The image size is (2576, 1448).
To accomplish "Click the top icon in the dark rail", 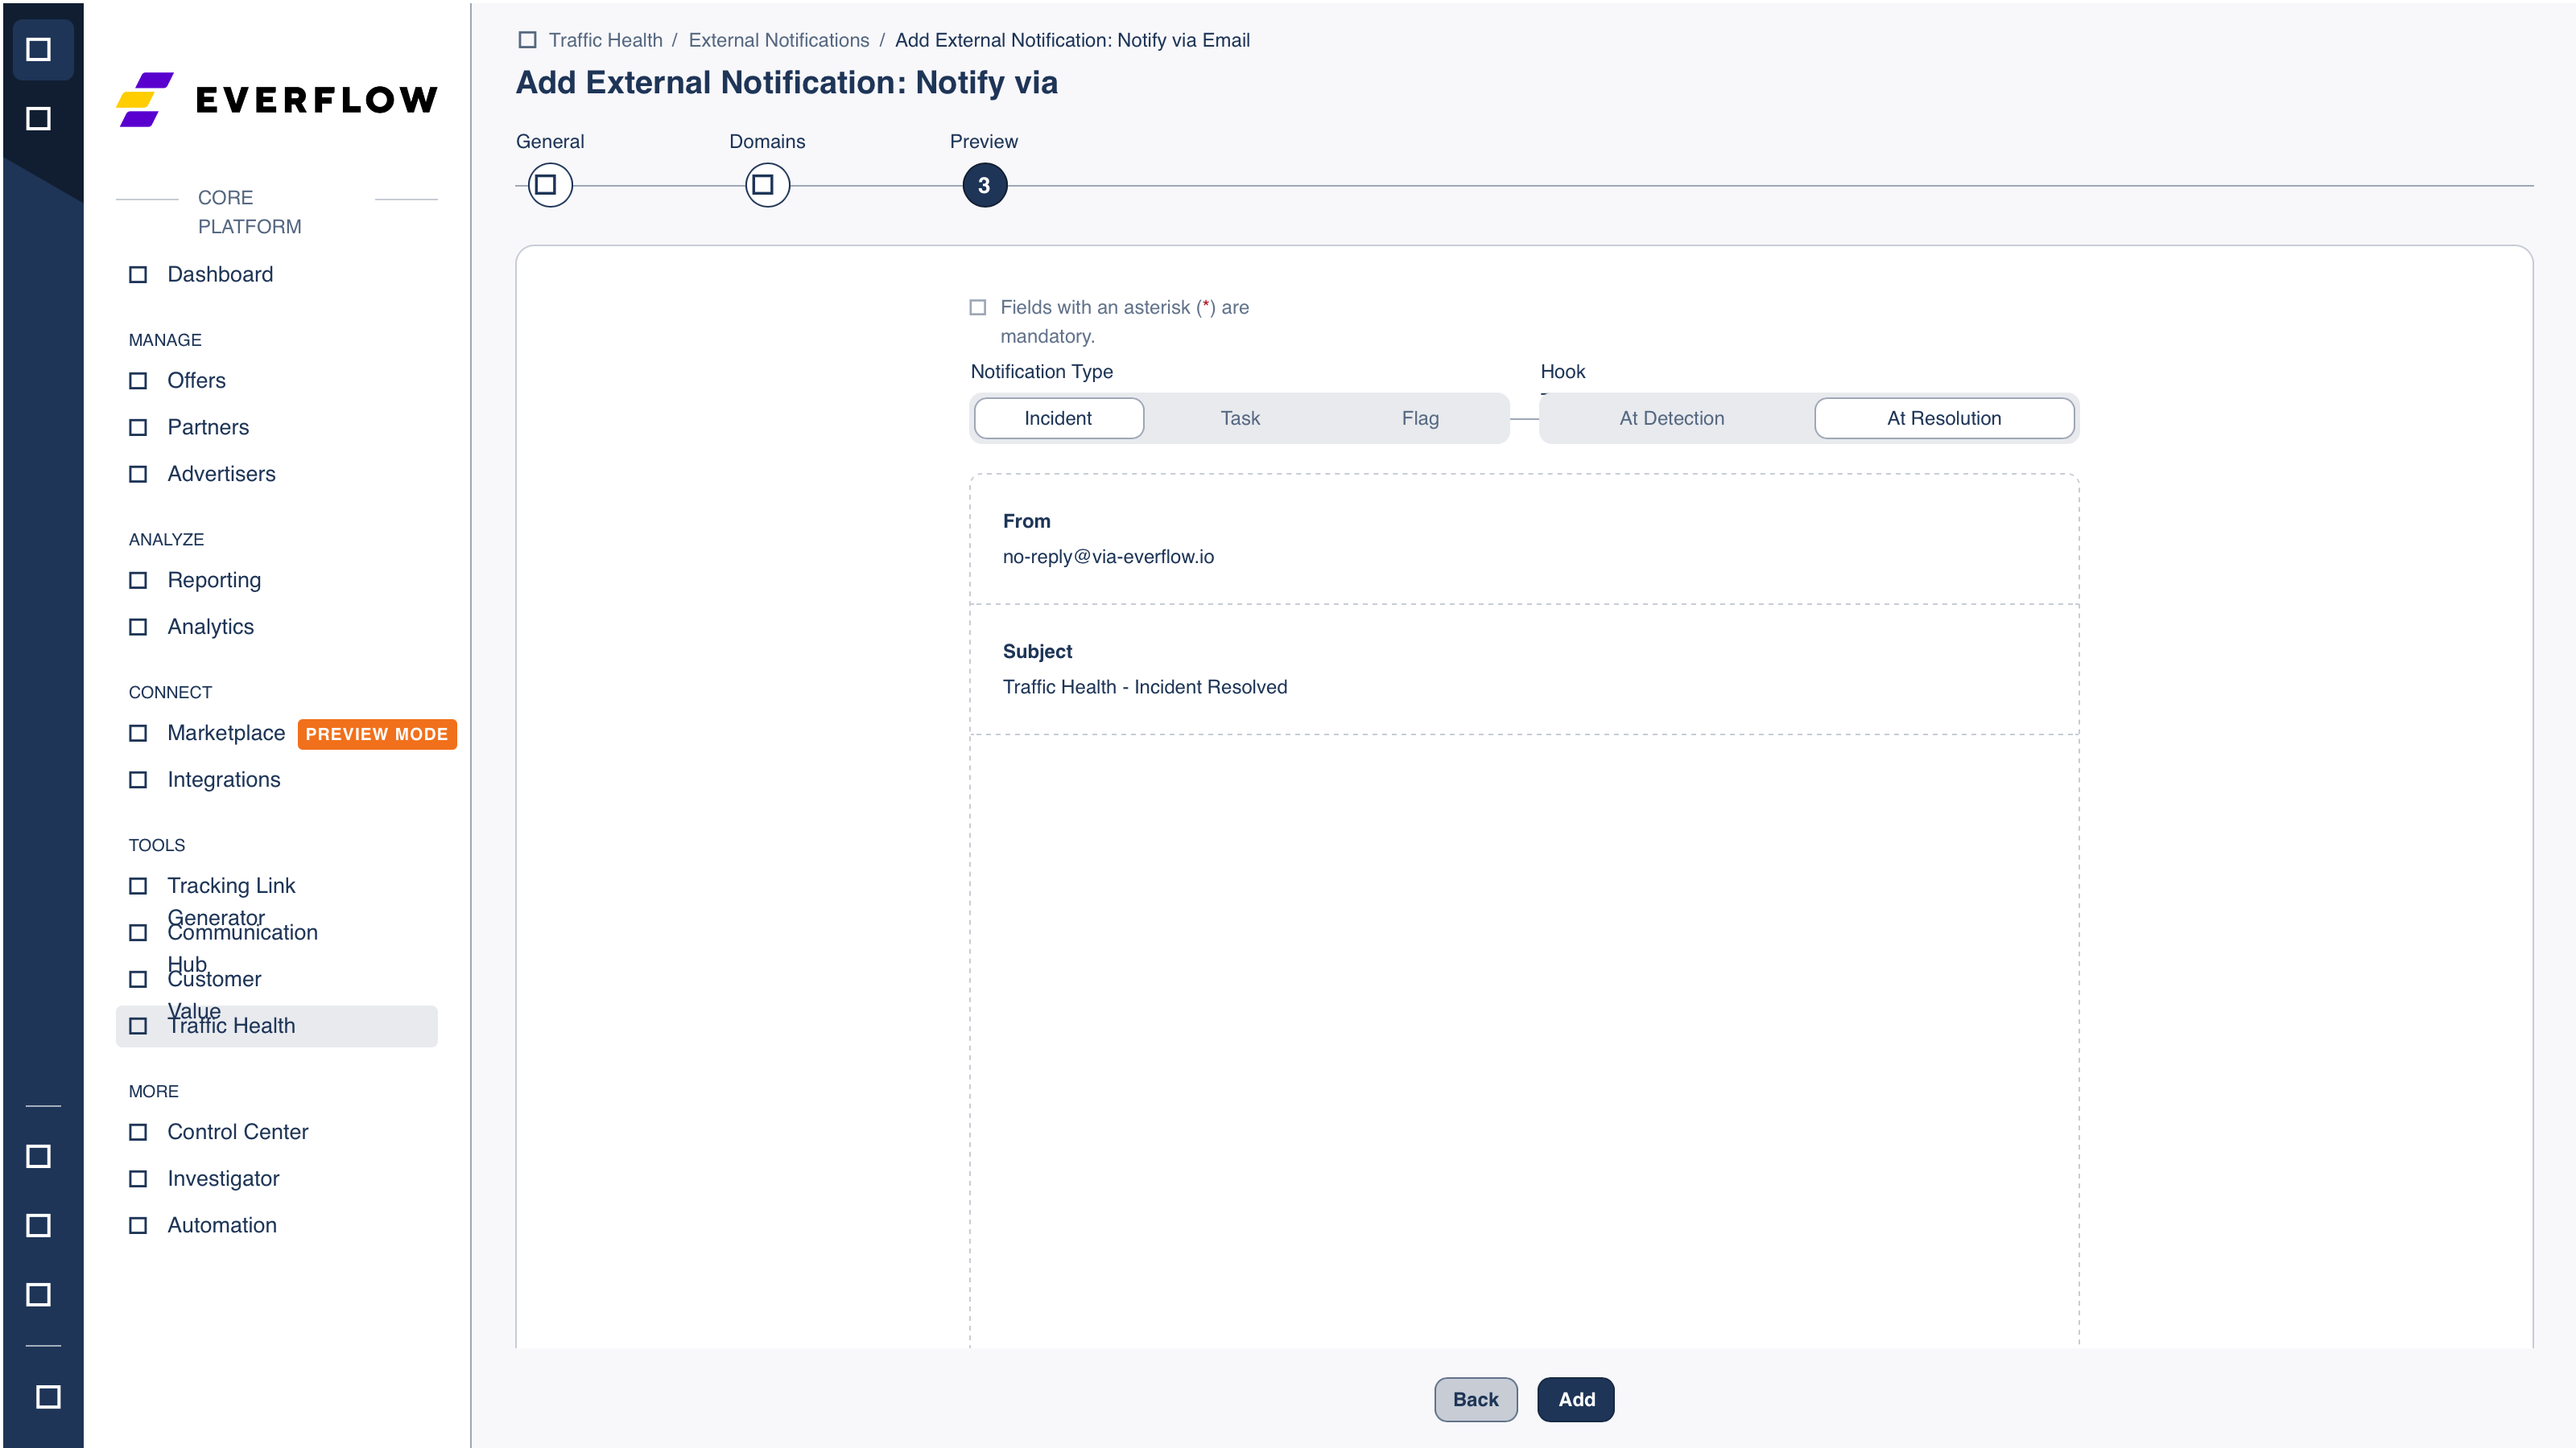I will [x=39, y=49].
